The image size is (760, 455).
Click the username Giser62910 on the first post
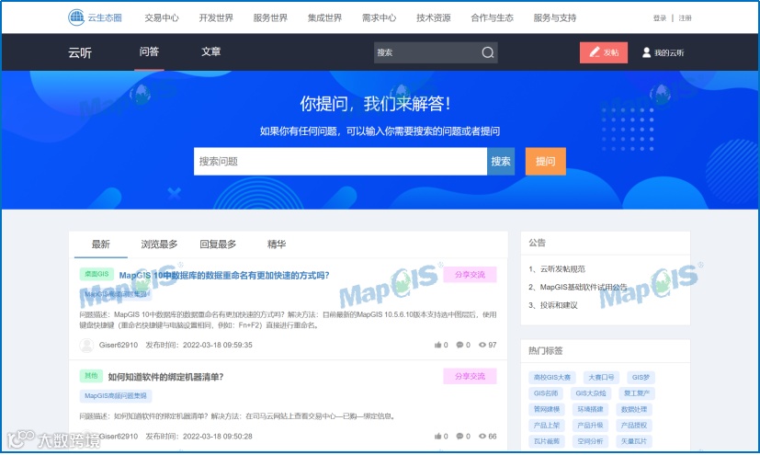point(119,345)
